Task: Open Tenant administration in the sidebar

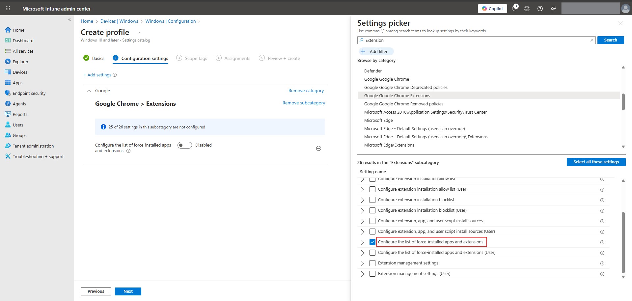Action: point(33,146)
